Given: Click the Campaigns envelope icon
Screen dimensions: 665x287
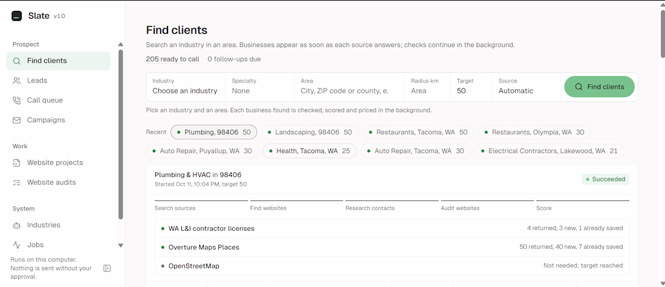Looking at the screenshot, I should pyautogui.click(x=16, y=120).
